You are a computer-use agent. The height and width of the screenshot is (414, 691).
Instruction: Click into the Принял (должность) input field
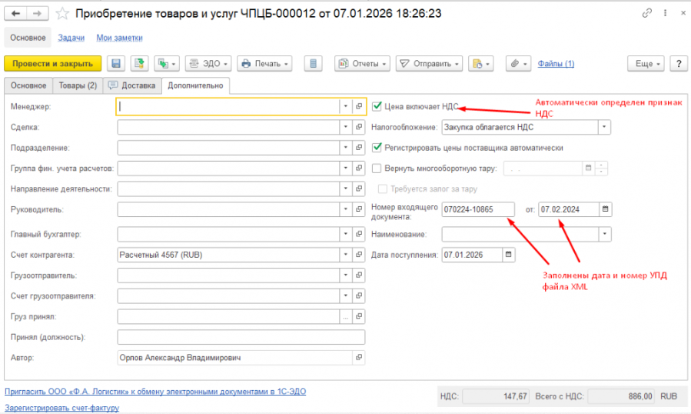[241, 337]
